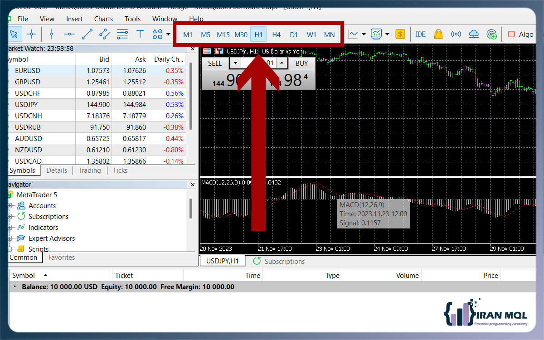Expand the Accounts tree node
Image resolution: width=544 pixels, height=340 pixels.
(x=10, y=206)
